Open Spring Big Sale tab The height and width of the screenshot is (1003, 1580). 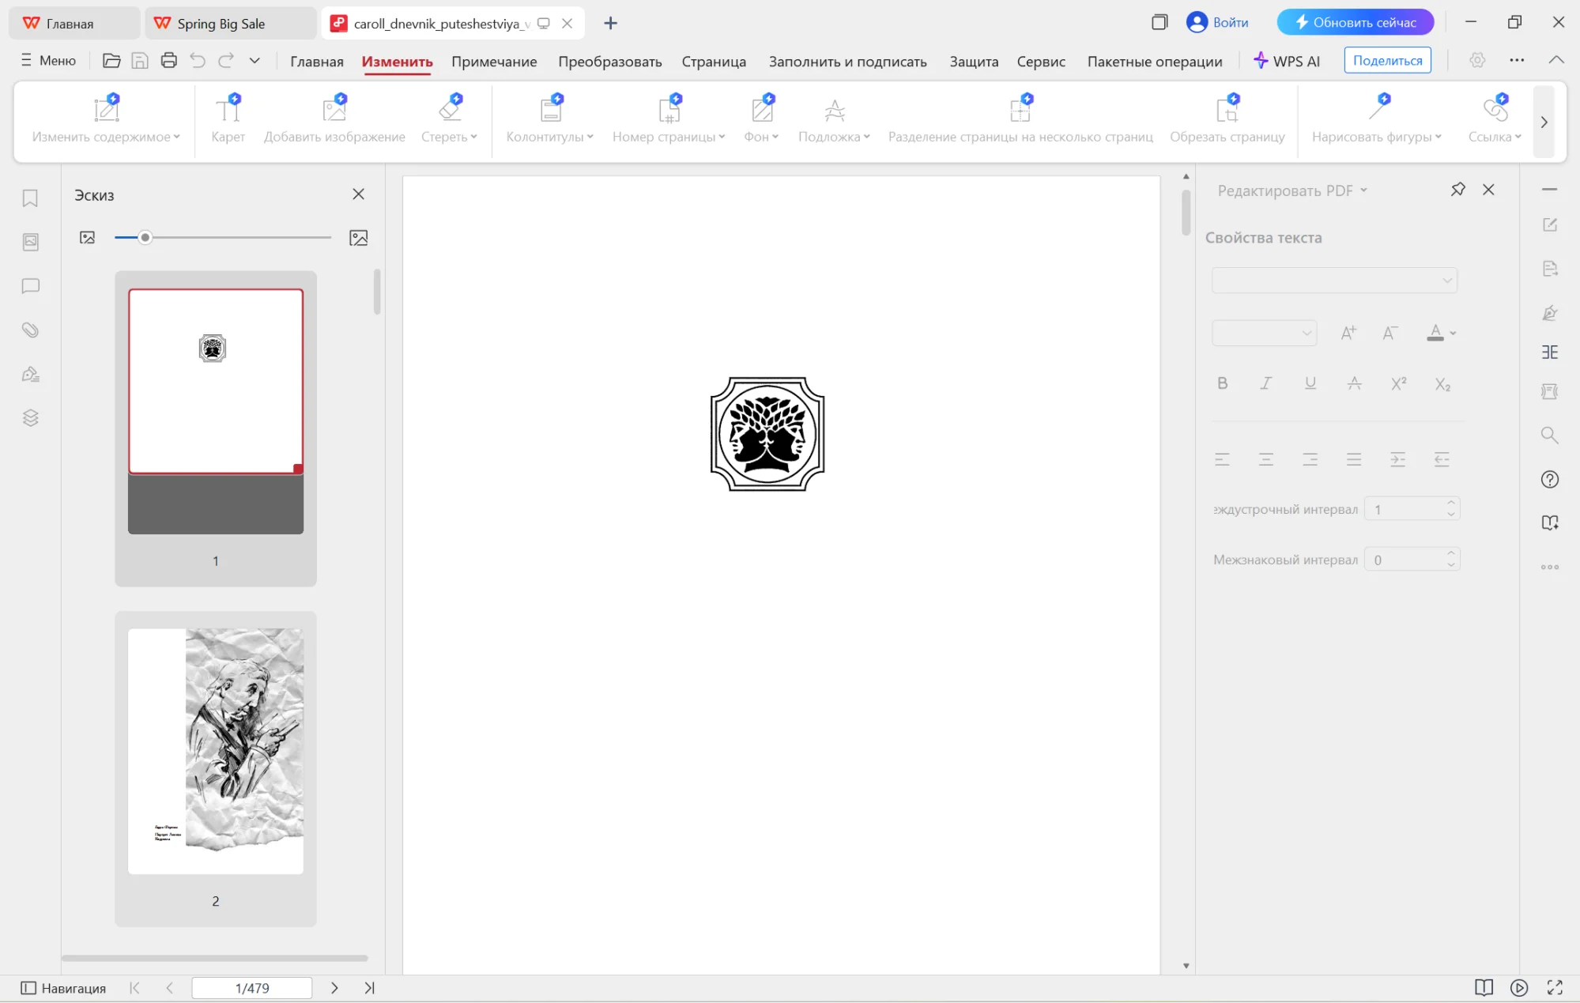(x=230, y=24)
